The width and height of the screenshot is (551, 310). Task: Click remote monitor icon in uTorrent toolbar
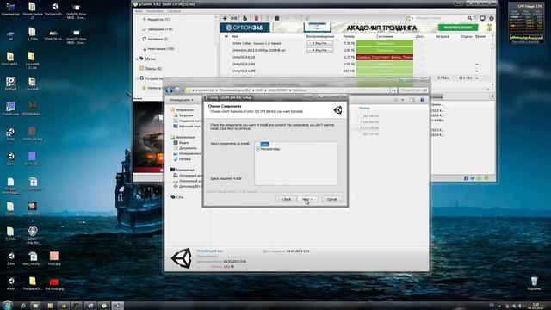click(482, 18)
